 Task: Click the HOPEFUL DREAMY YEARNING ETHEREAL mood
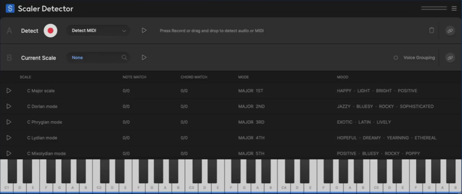387,137
